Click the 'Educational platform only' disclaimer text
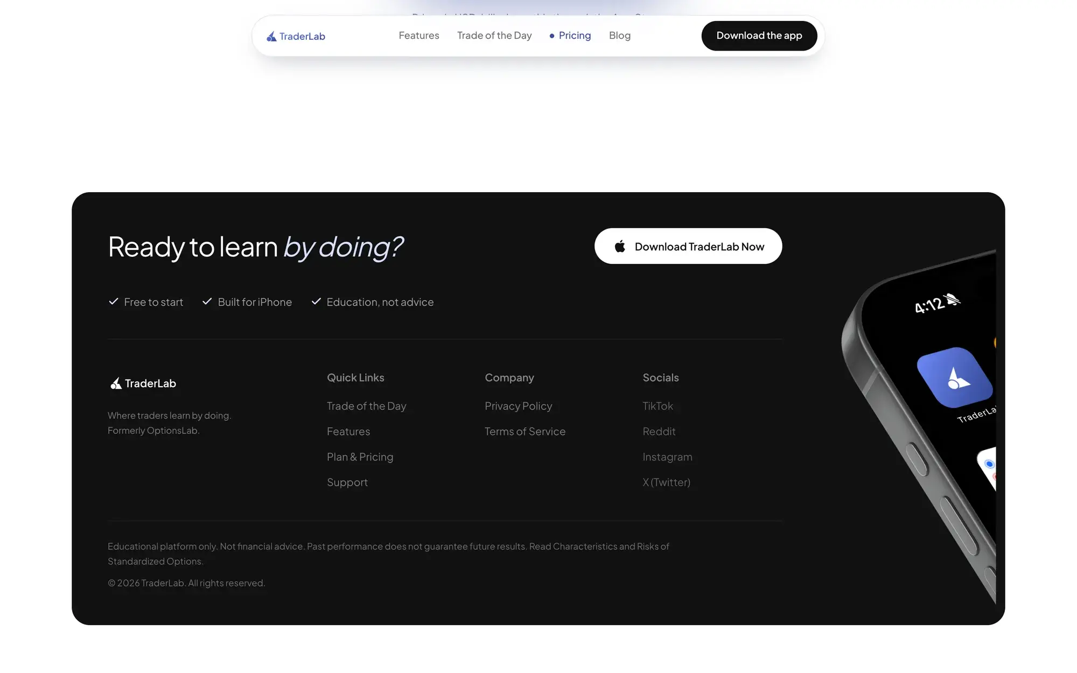 [x=388, y=553]
